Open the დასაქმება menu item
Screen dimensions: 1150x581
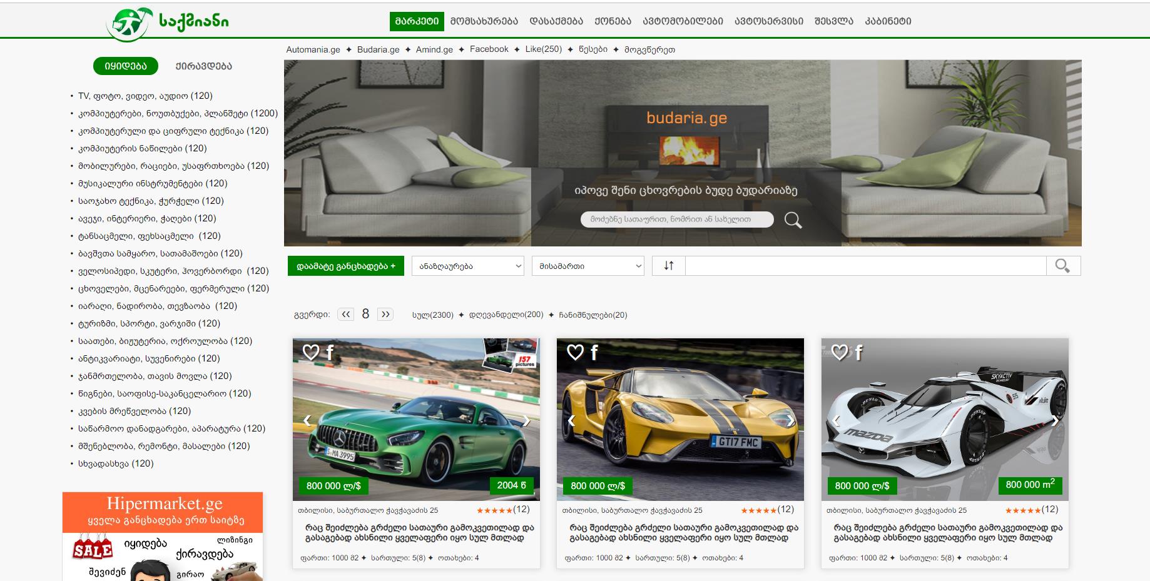pyautogui.click(x=557, y=21)
